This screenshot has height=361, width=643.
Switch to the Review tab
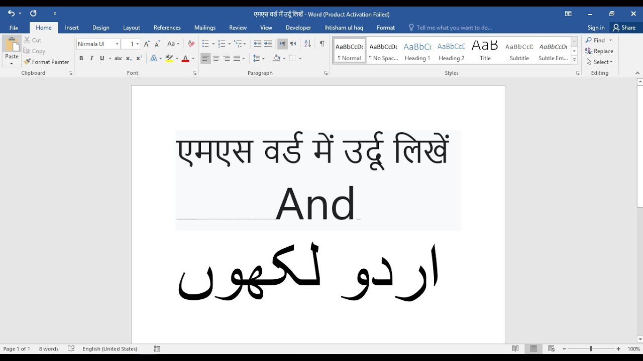[238, 28]
